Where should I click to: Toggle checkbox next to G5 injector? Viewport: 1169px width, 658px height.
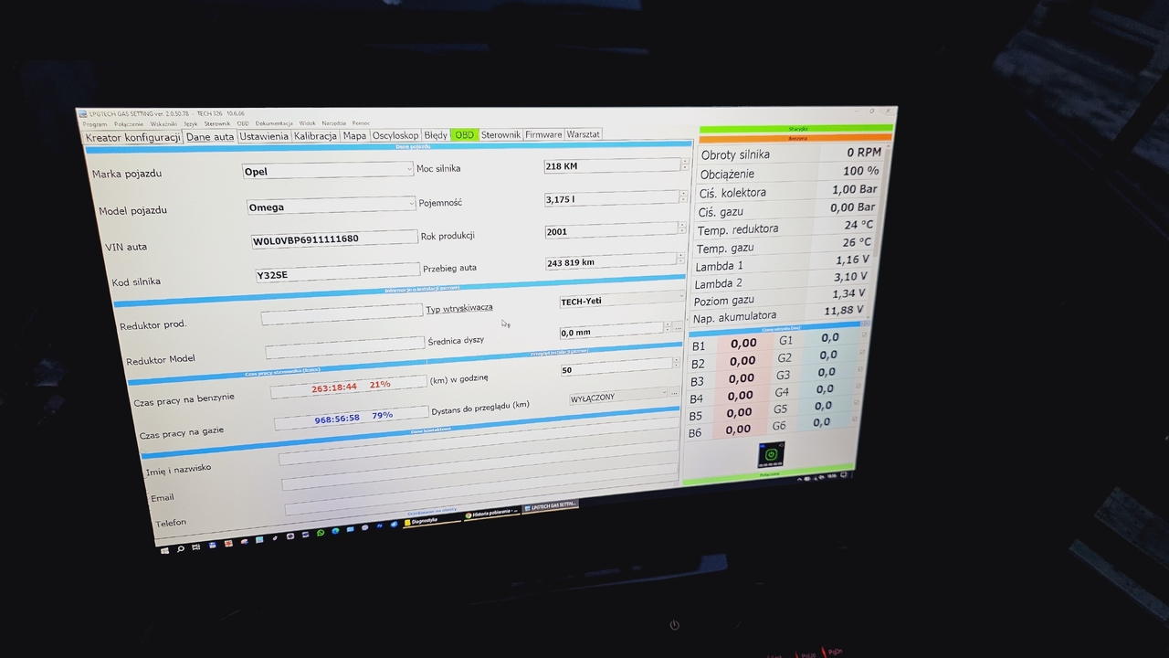(856, 403)
